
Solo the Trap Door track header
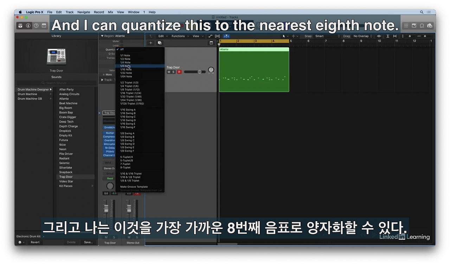(173, 72)
